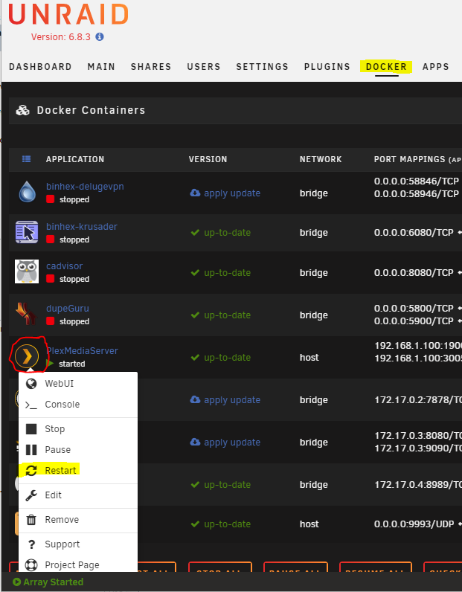
Task: Click the binhex-delugevpn container name
Action: click(85, 187)
